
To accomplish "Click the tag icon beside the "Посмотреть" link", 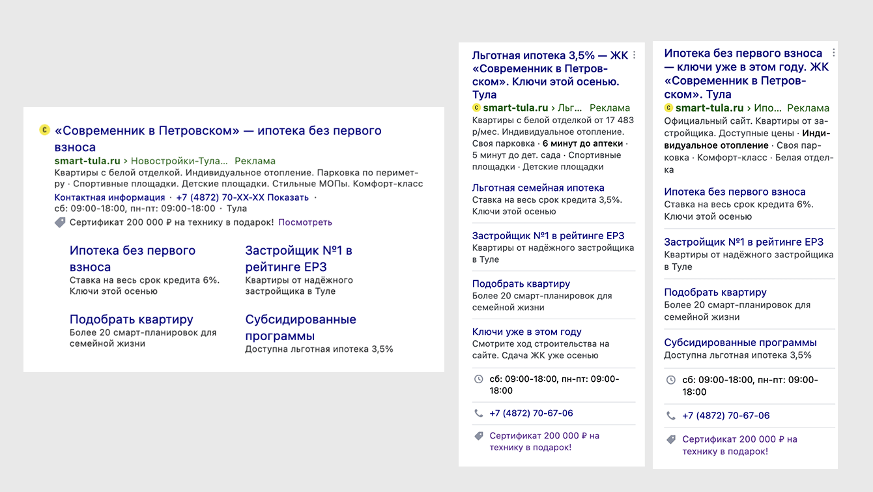I will click(x=60, y=223).
